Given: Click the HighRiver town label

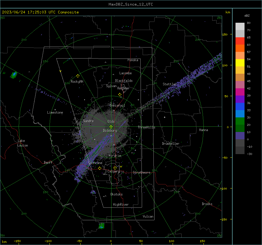Looking at the screenshot, I should click(121, 205).
